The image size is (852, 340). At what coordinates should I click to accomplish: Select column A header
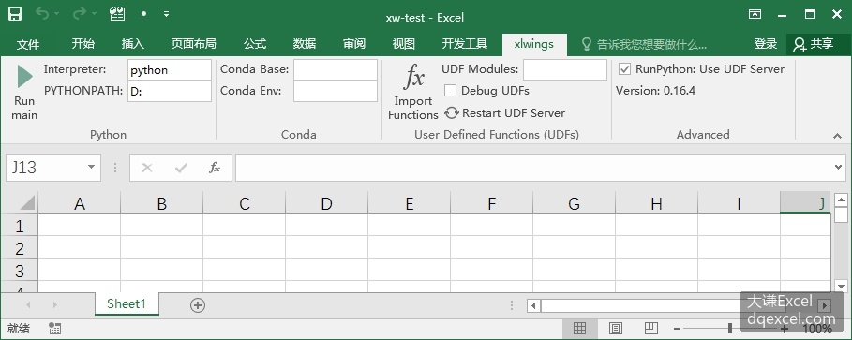(x=80, y=203)
